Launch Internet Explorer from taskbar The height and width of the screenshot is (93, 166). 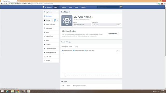pyautogui.click(x=7, y=91)
